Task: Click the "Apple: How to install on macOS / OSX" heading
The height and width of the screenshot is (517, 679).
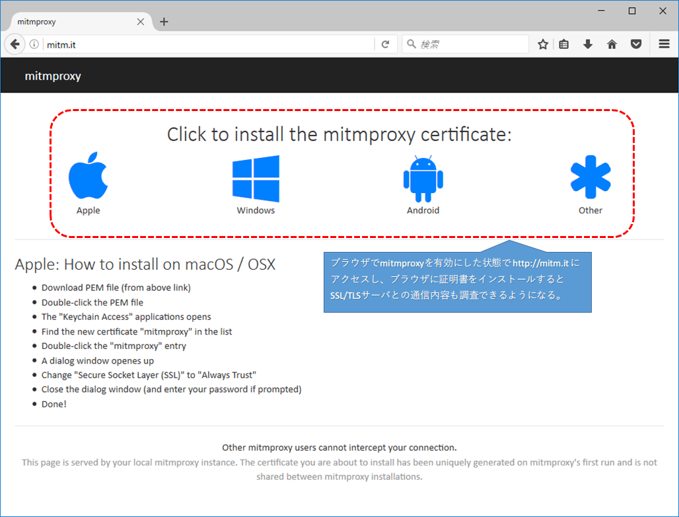Action: [145, 264]
